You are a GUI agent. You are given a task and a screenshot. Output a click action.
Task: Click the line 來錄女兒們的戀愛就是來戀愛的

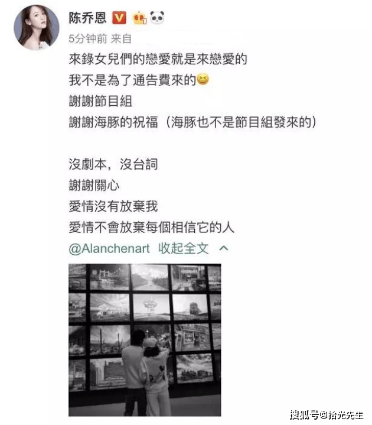click(x=158, y=59)
